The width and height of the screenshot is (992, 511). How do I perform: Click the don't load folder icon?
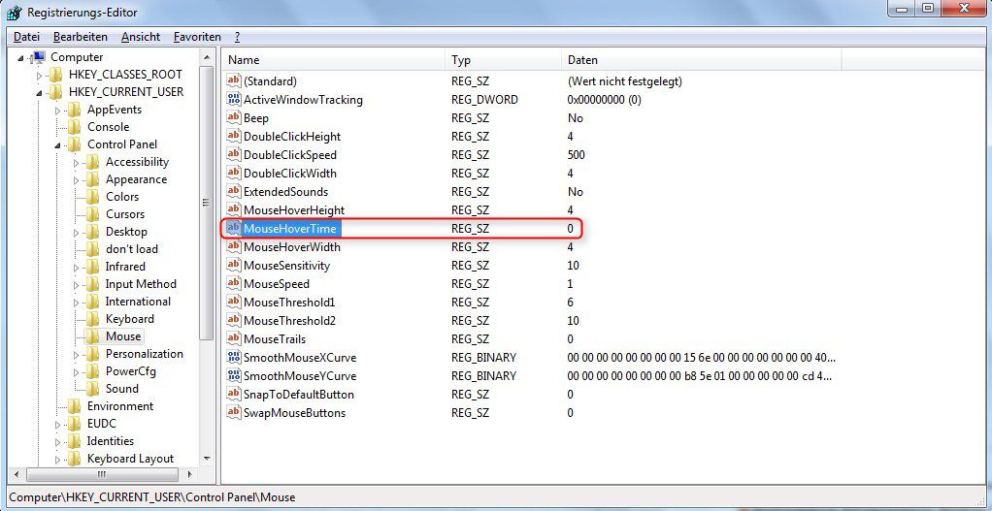click(x=93, y=249)
